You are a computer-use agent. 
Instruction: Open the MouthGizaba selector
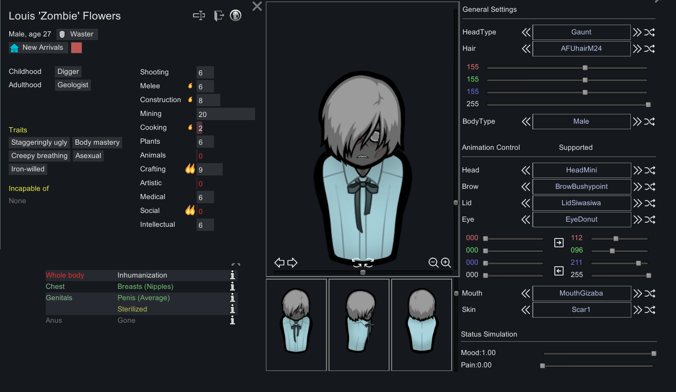[582, 293]
